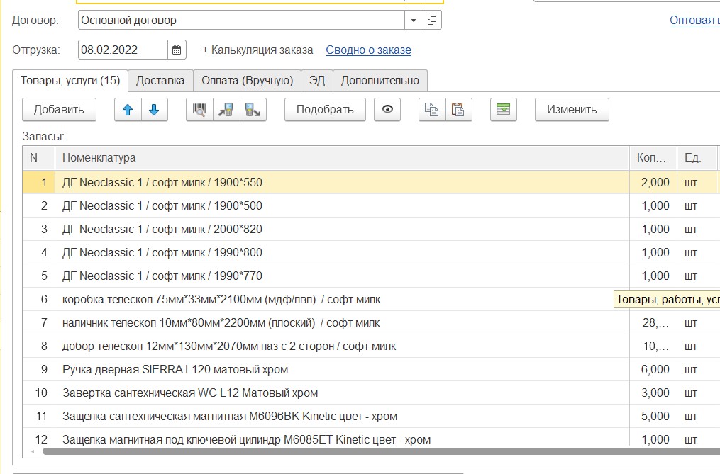Image resolution: width=720 pixels, height=474 pixels.
Task: Open calendar picker for Отгрузка date
Action: click(177, 50)
